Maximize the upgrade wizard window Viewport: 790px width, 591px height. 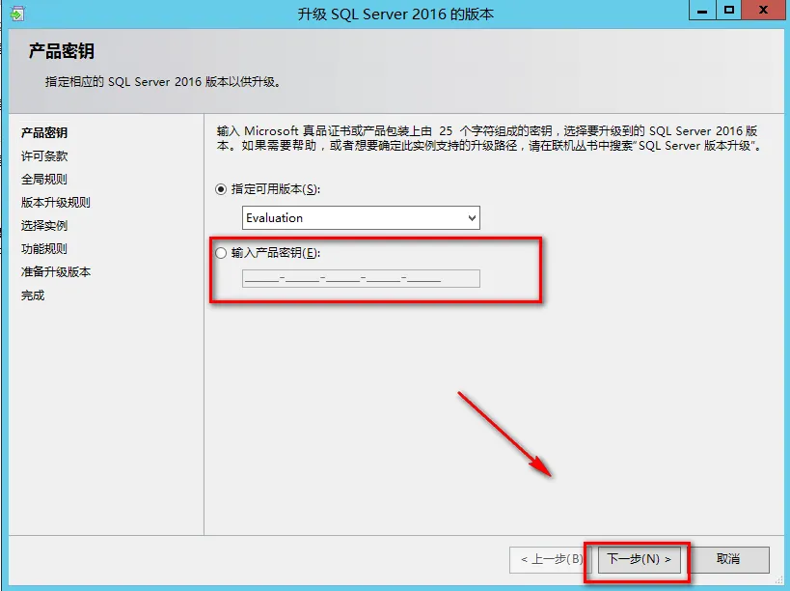tap(729, 10)
